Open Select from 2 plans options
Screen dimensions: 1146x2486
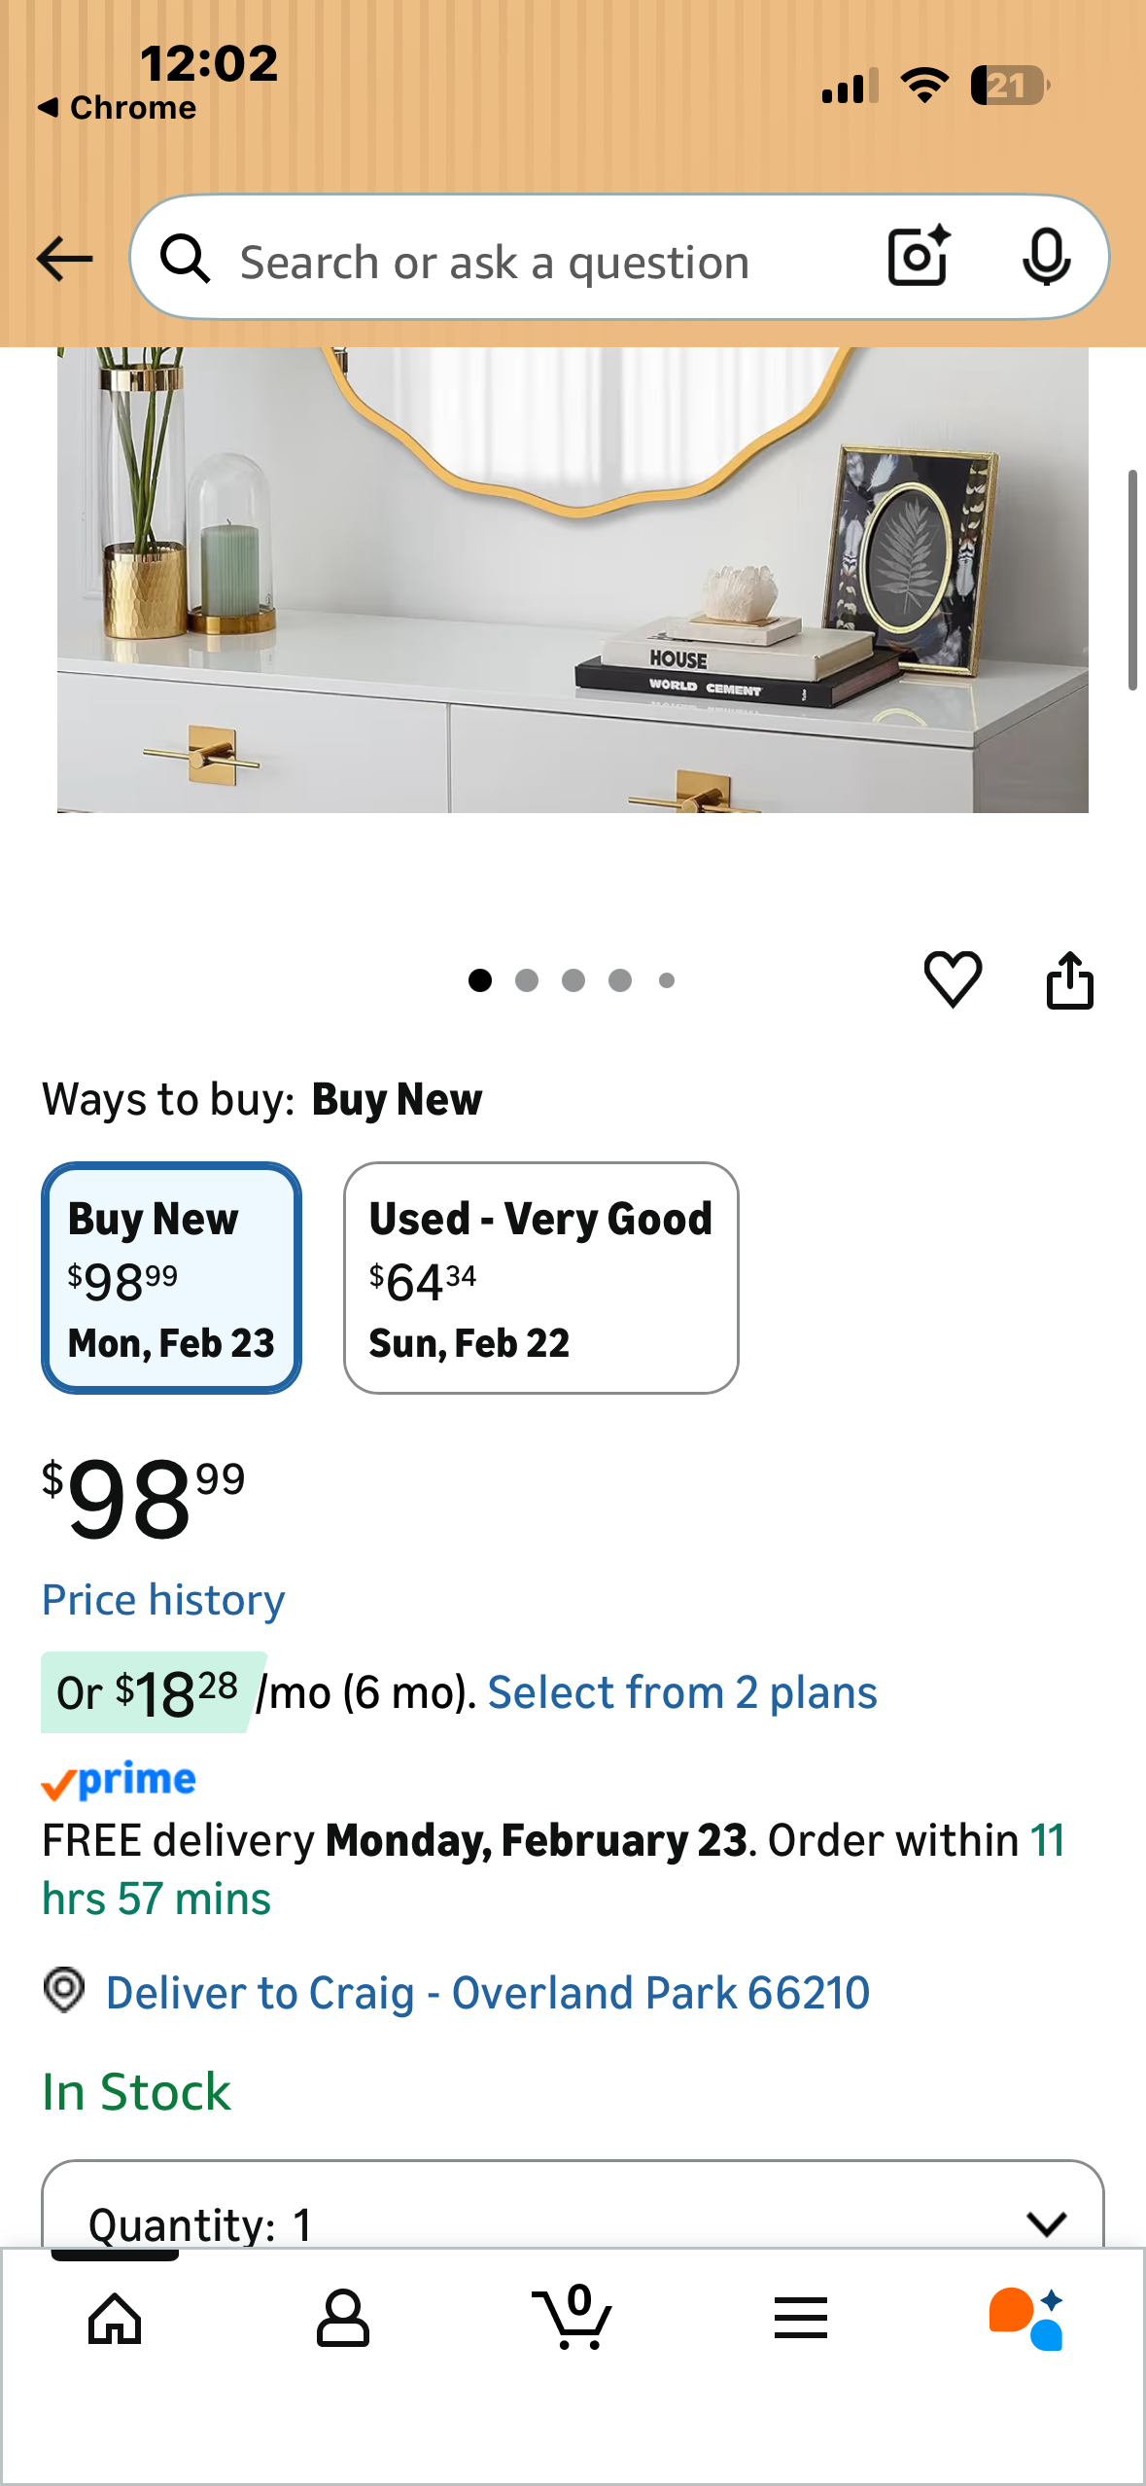click(682, 1693)
